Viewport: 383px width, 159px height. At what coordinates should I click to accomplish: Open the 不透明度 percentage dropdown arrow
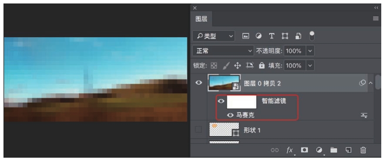(310, 51)
